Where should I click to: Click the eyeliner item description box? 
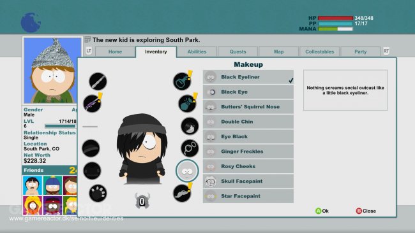[345, 90]
